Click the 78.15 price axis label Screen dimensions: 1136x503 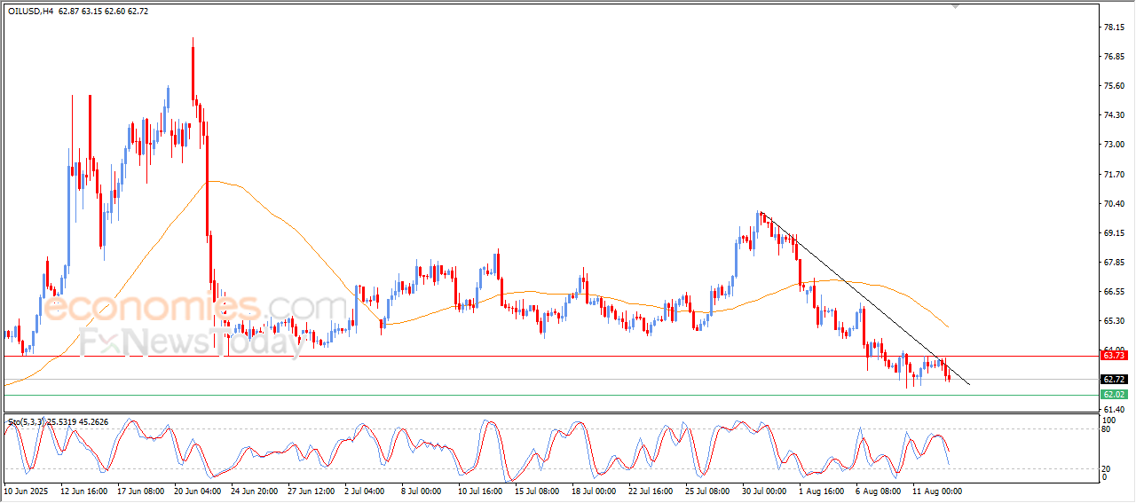1114,28
